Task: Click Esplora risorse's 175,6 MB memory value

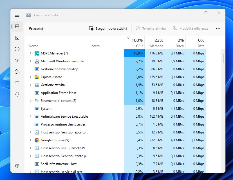Action: (156, 77)
